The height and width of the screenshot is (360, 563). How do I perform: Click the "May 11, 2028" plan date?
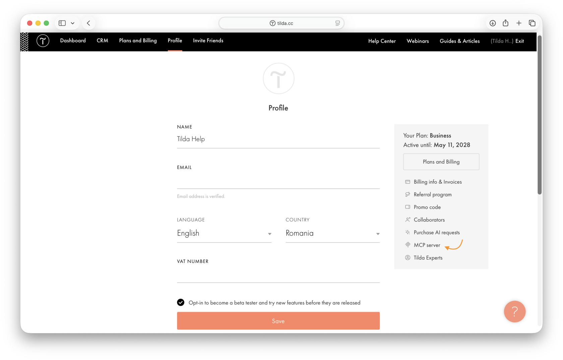tap(452, 145)
